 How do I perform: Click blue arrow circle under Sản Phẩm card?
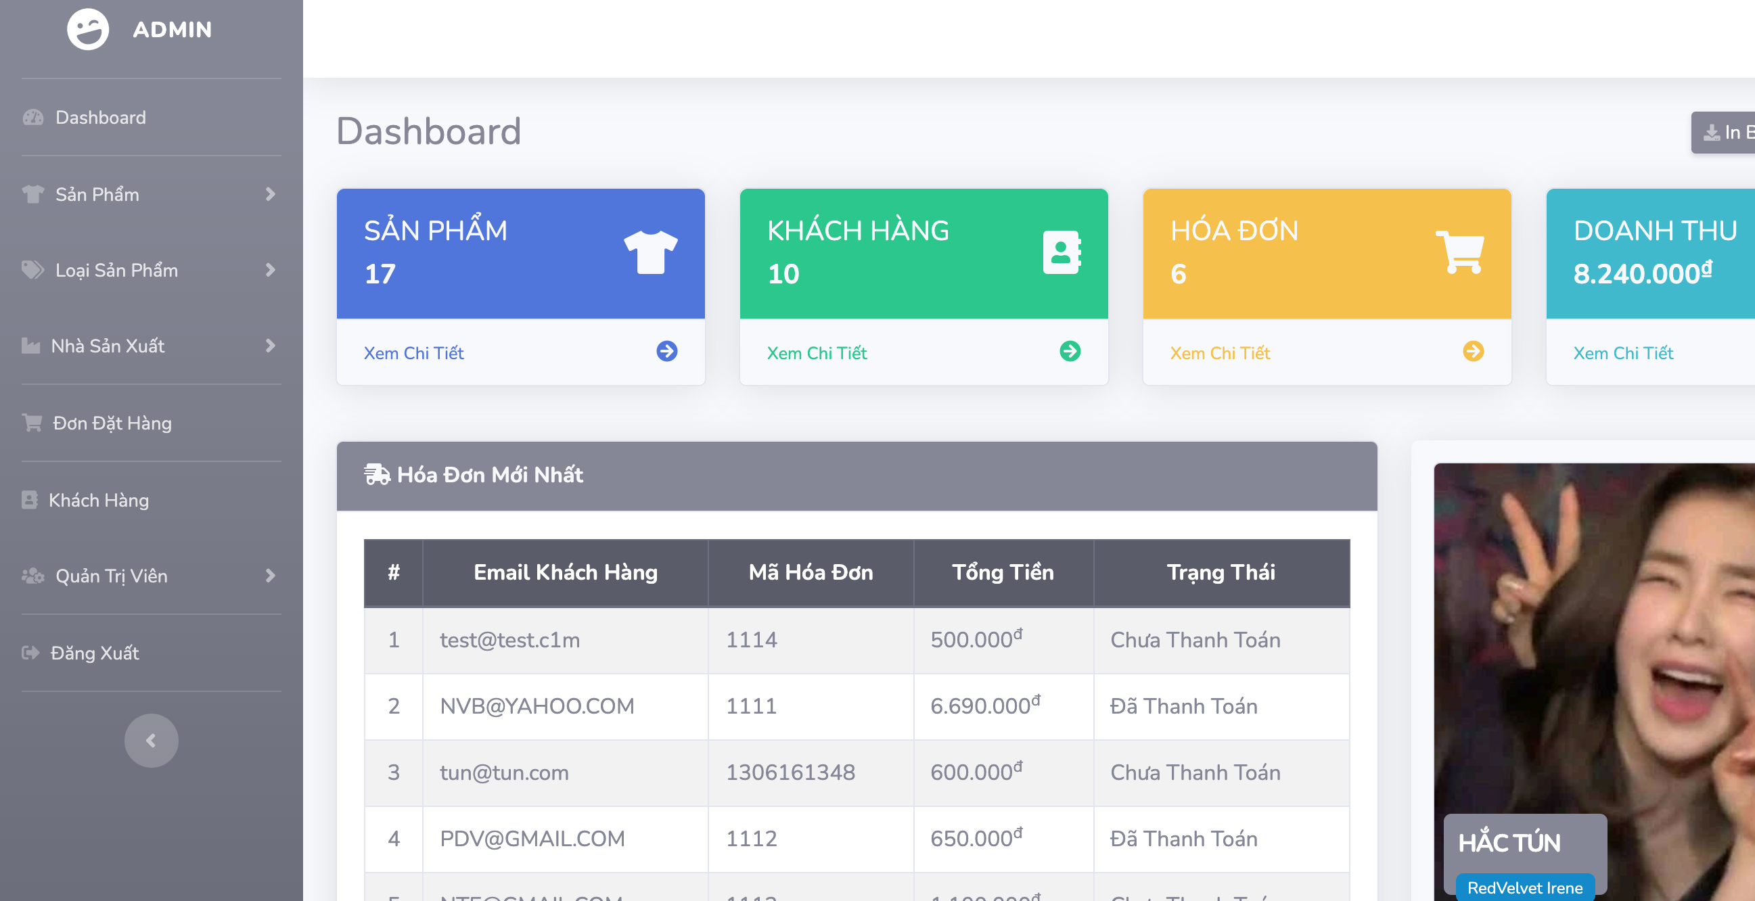coord(666,352)
